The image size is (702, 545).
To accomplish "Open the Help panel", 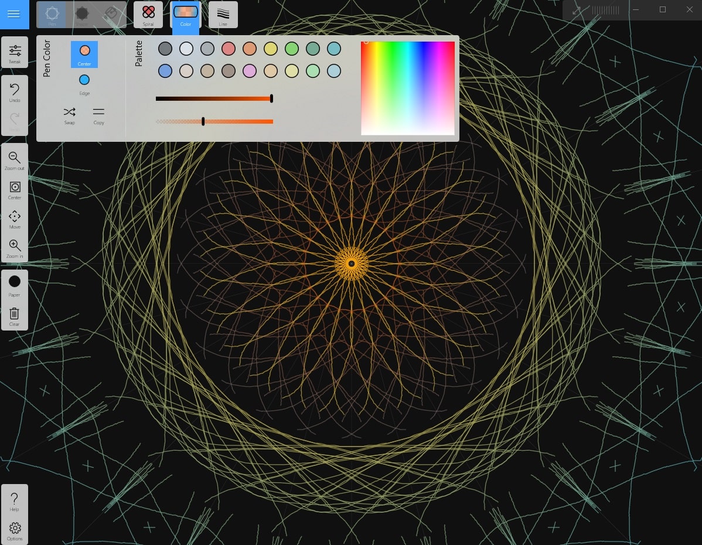I will [x=15, y=500].
